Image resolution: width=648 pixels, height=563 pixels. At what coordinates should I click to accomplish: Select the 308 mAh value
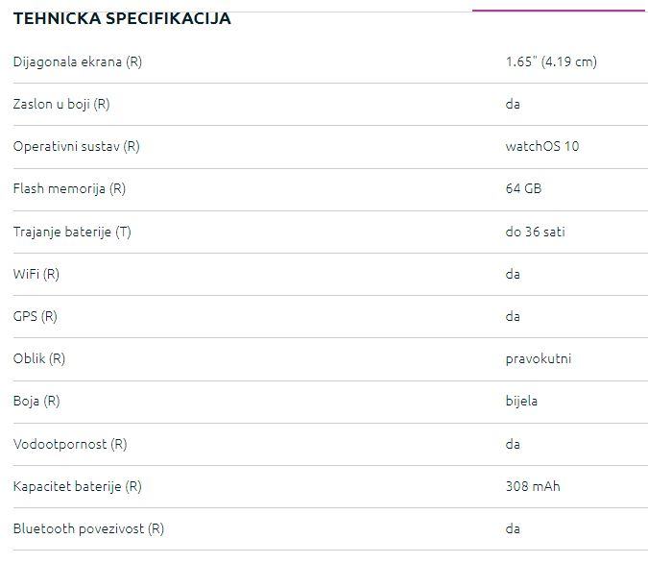click(x=533, y=486)
